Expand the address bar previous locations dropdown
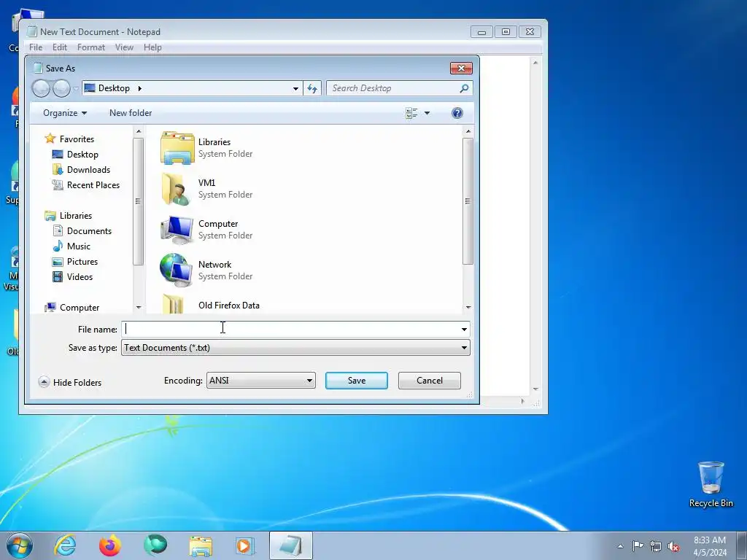This screenshot has height=560, width=747. (295, 88)
